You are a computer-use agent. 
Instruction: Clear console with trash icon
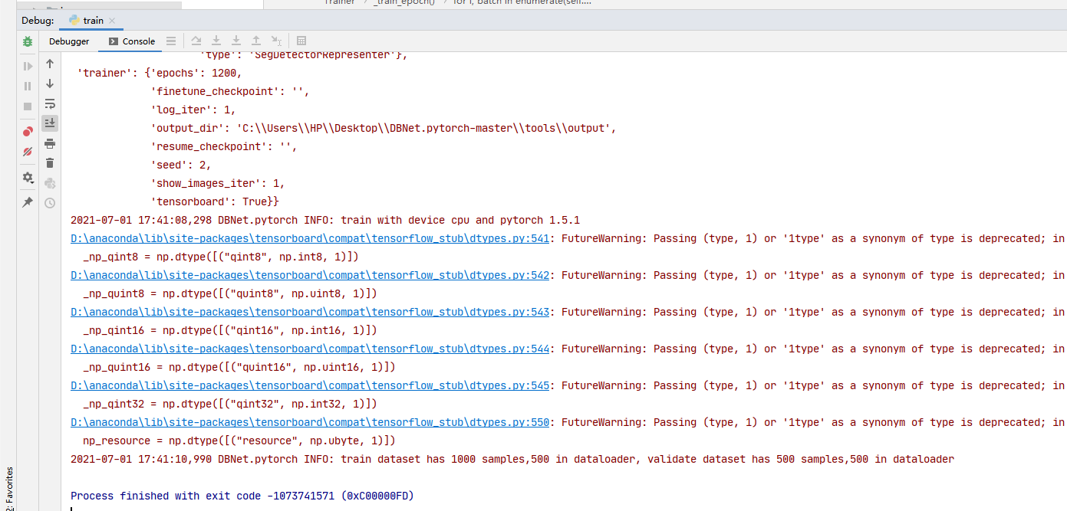pyautogui.click(x=50, y=163)
